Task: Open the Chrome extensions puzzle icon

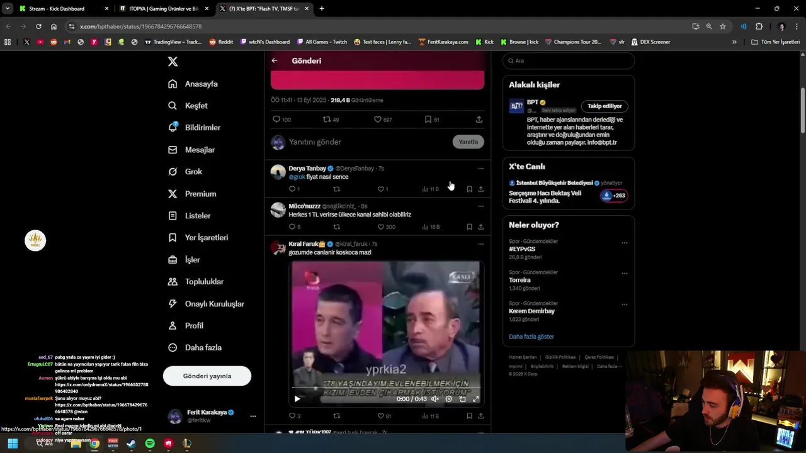Action: [759, 26]
